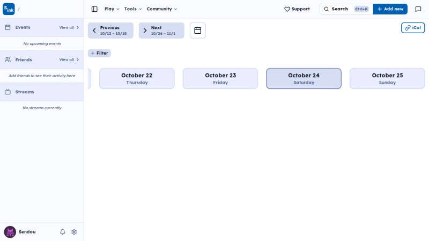Screen dimensions: 429x241
Task: Open the Community menu
Action: click(x=162, y=9)
